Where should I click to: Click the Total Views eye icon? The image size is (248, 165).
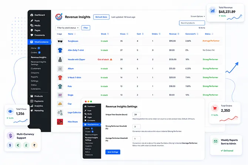[x=10, y=111]
